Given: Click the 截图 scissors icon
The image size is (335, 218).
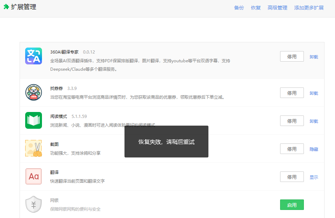Looking at the screenshot, I should click(34, 148).
